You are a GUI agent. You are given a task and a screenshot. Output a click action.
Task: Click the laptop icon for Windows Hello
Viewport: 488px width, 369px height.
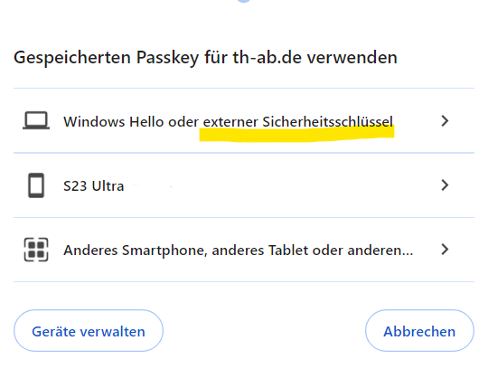pos(36,120)
